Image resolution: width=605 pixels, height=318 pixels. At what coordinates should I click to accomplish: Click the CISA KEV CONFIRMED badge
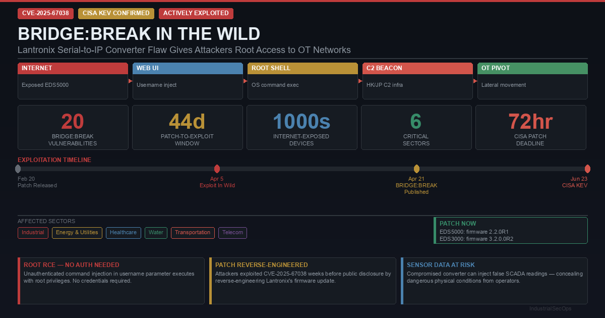tap(116, 14)
